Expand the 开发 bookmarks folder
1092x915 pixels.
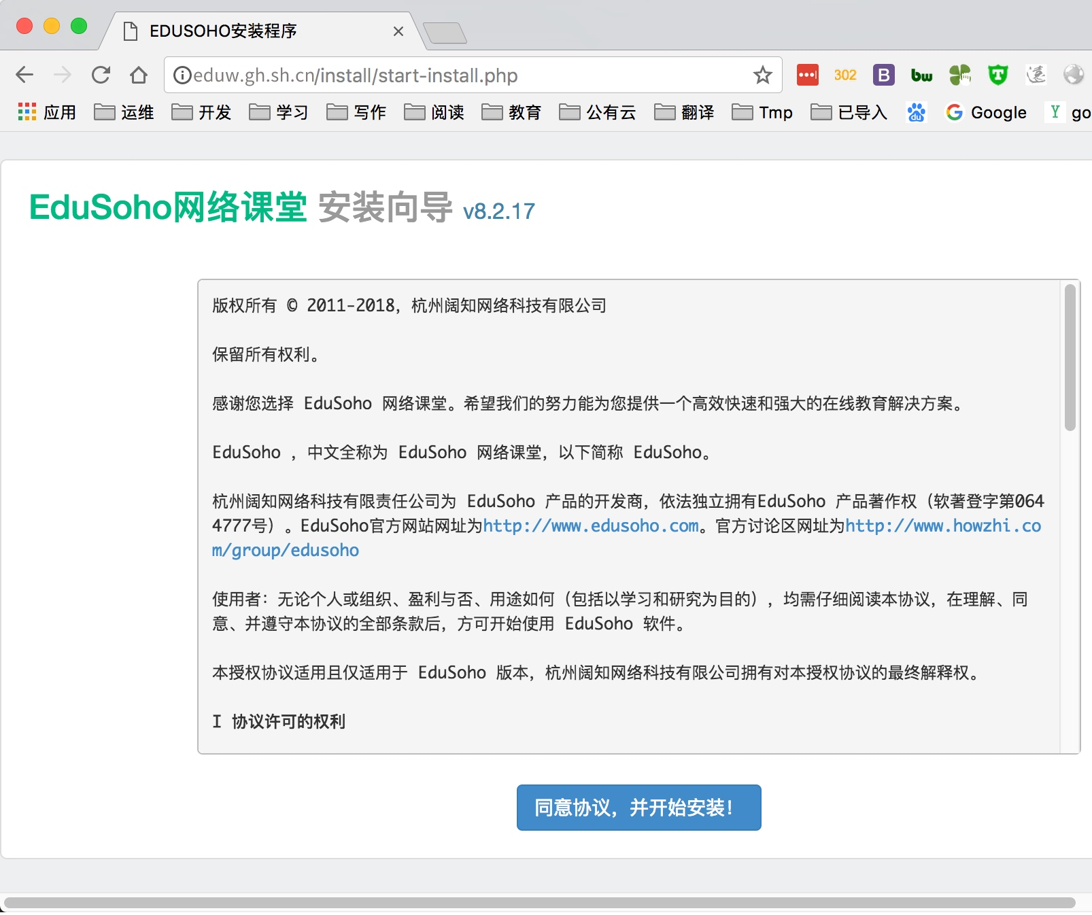tap(201, 113)
